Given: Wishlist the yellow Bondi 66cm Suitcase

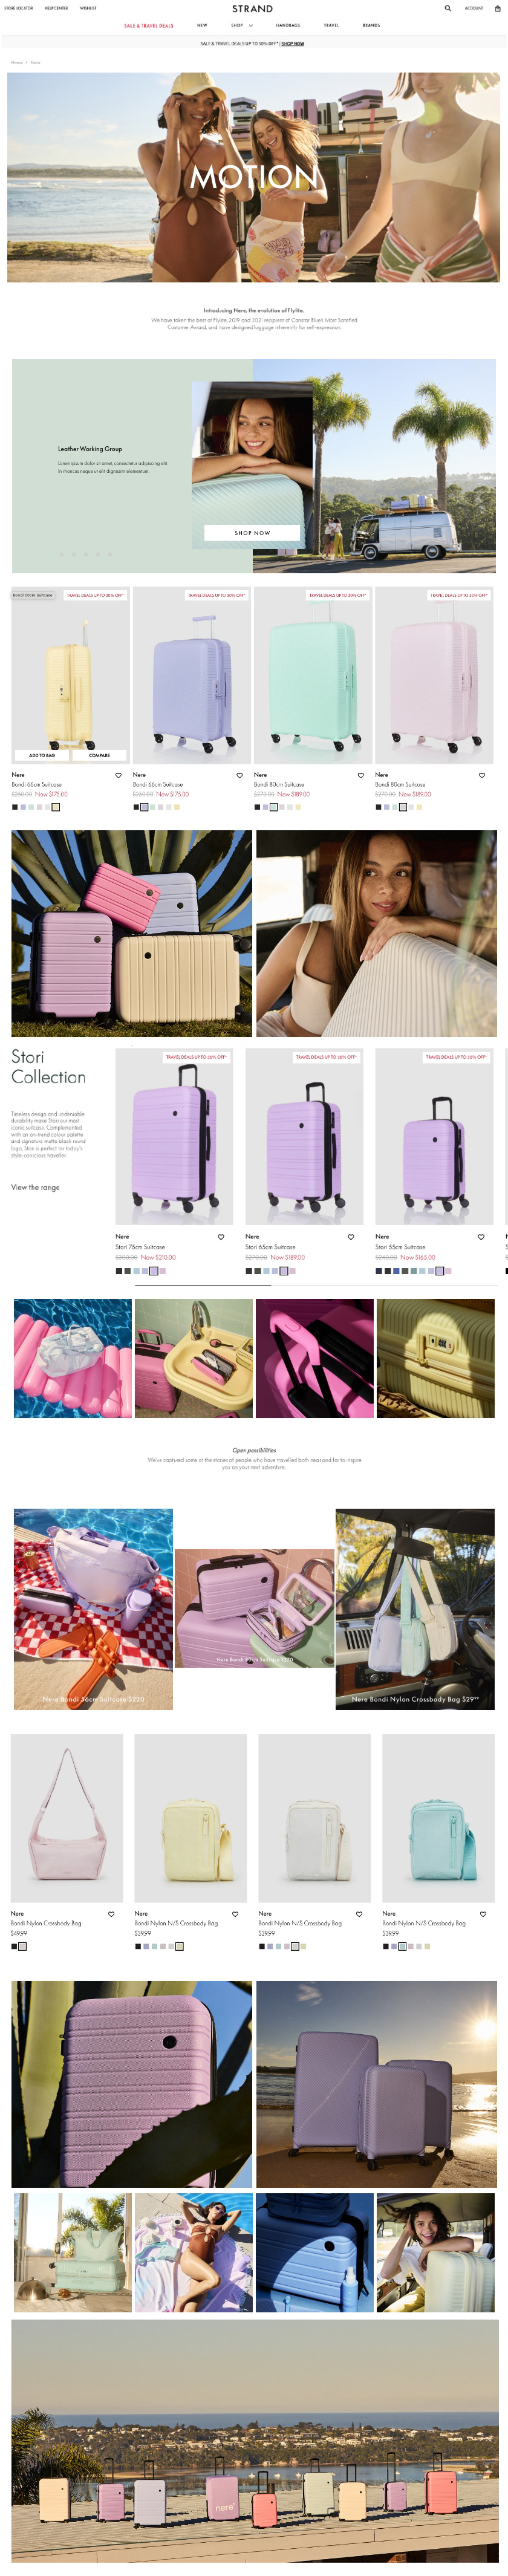Looking at the screenshot, I should (x=118, y=775).
